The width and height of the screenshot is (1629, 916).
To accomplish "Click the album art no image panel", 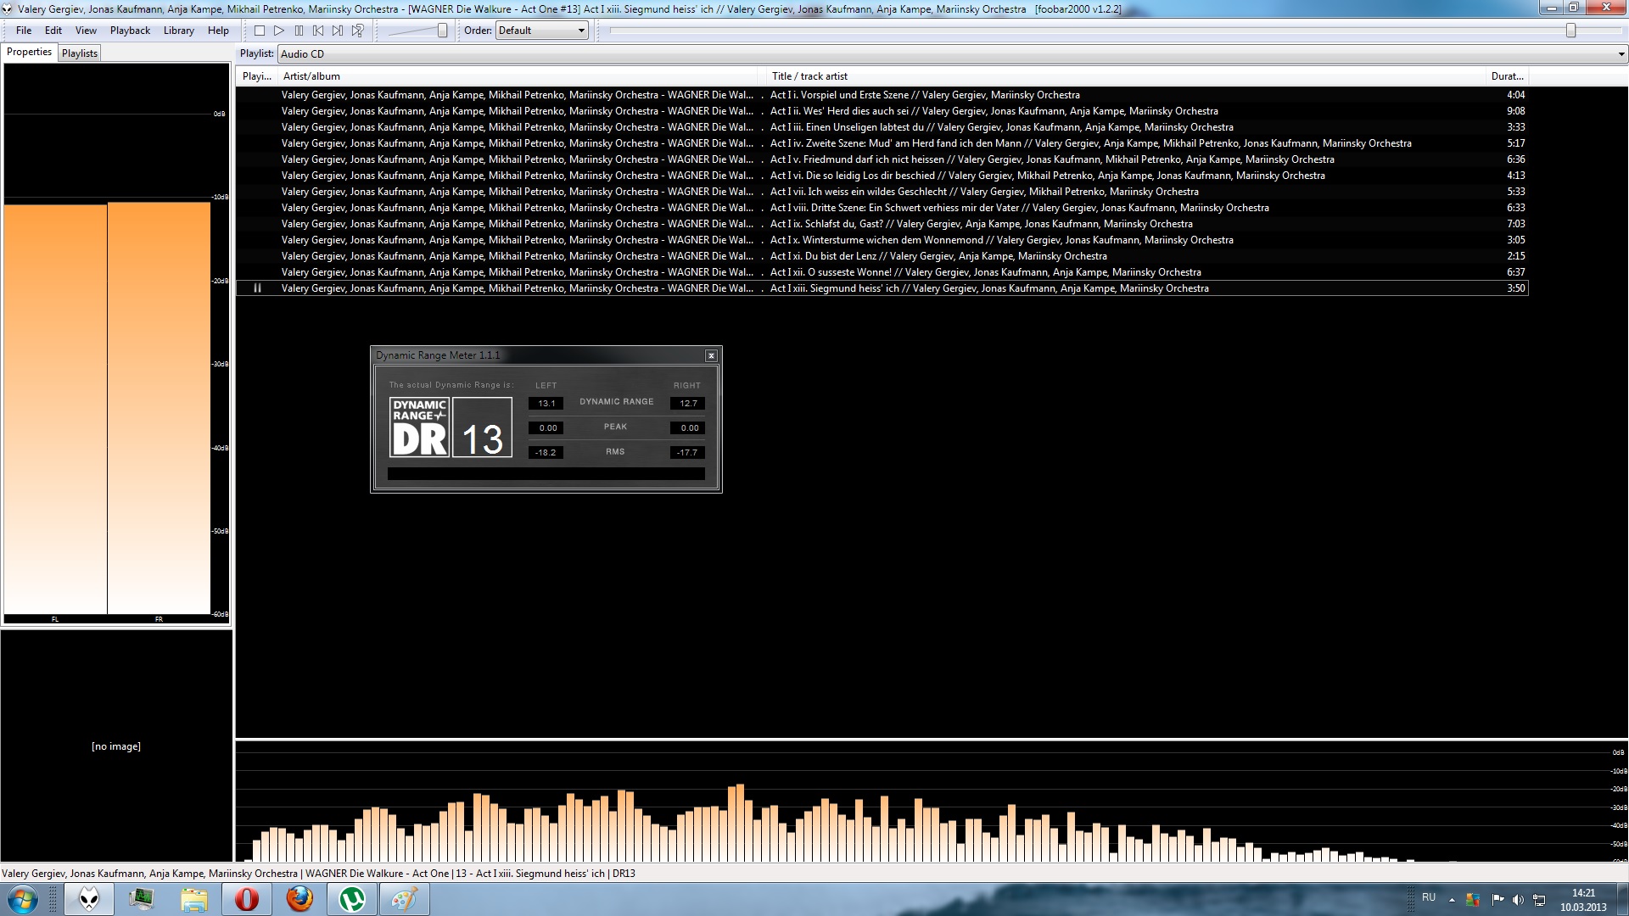I will pyautogui.click(x=116, y=746).
